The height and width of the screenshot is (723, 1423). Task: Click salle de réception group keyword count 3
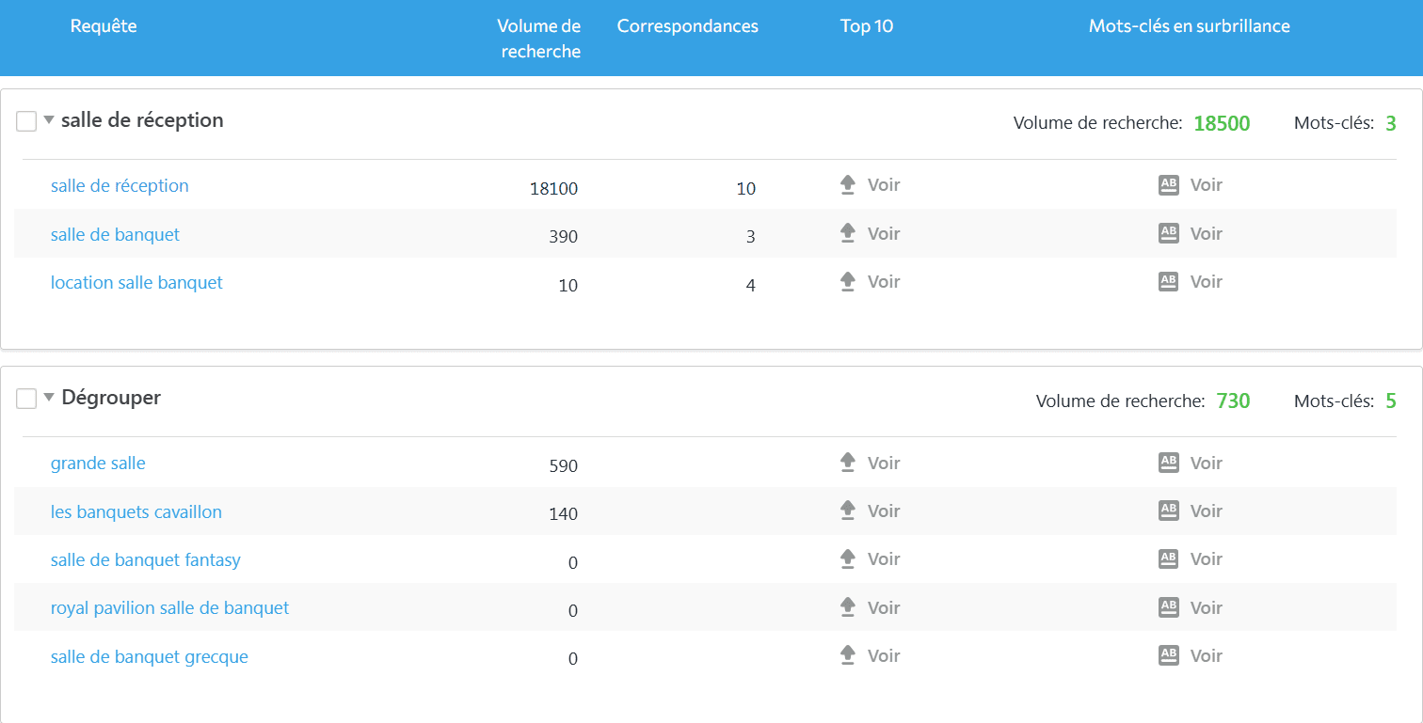click(1390, 123)
